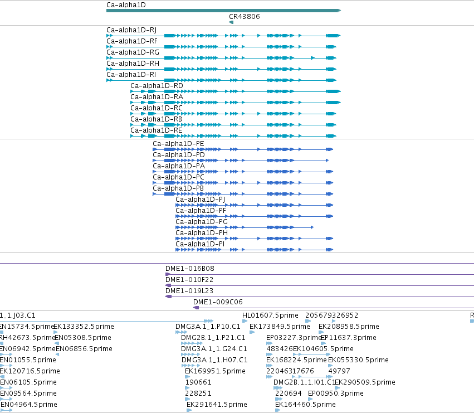Select protein Ca-alpha1D-PD
The height and width of the screenshot is (413, 474).
pyautogui.click(x=179, y=155)
